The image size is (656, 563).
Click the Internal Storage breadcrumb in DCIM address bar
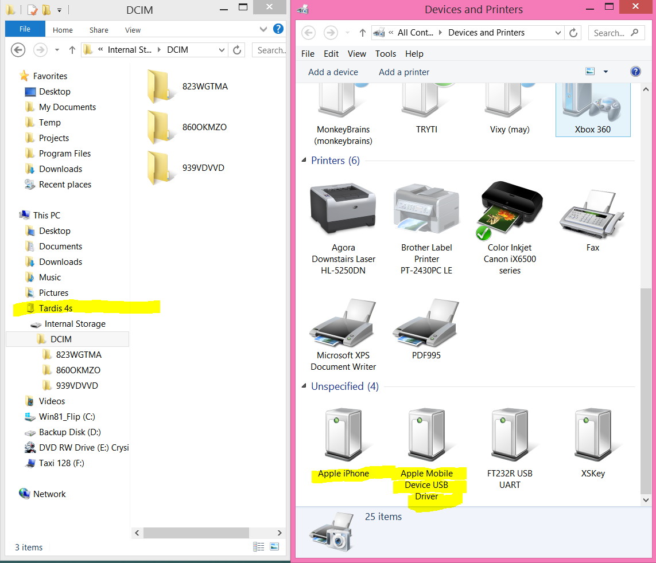pyautogui.click(x=129, y=50)
